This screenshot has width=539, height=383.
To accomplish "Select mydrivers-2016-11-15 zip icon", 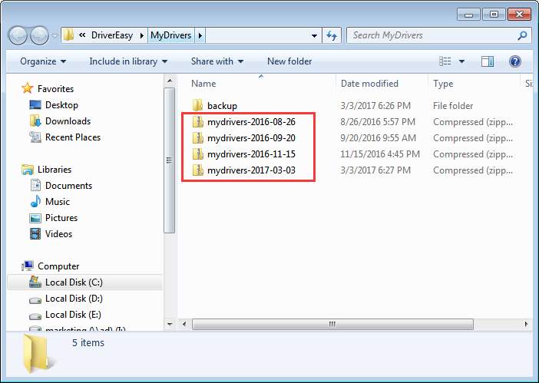I will [197, 154].
